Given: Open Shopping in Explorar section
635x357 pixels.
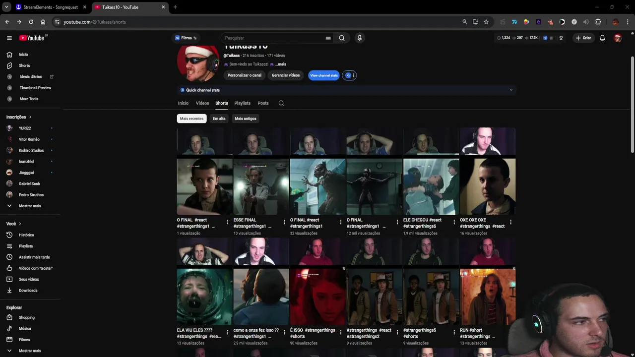Looking at the screenshot, I should click(x=27, y=317).
